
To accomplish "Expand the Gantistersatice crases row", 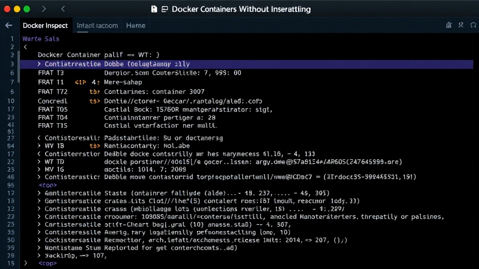I will [x=39, y=201].
